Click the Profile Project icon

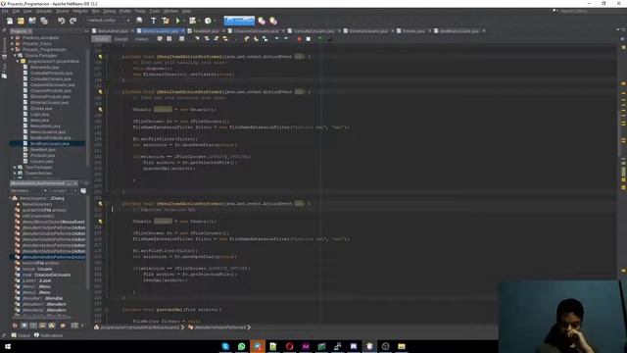pos(208,21)
